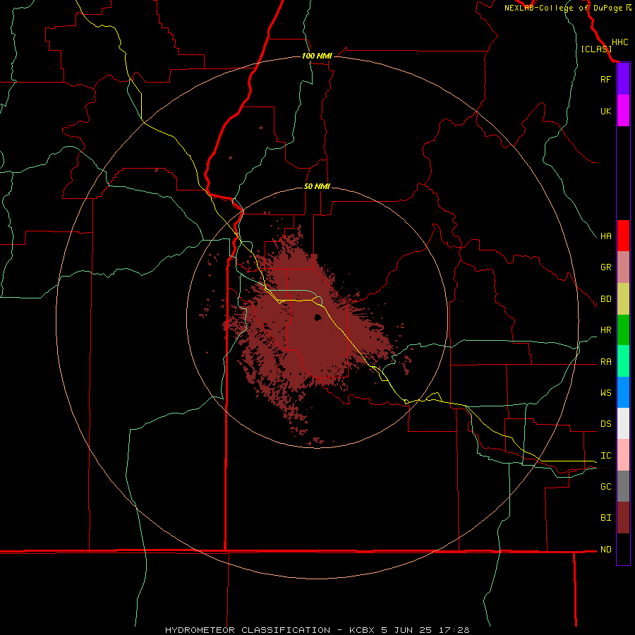Click the 'KCBX' radar site identifier
The height and width of the screenshot is (635, 635).
(x=362, y=630)
